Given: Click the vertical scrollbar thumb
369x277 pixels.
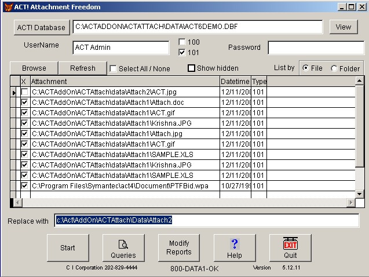Looking at the screenshot, I should 359,126.
